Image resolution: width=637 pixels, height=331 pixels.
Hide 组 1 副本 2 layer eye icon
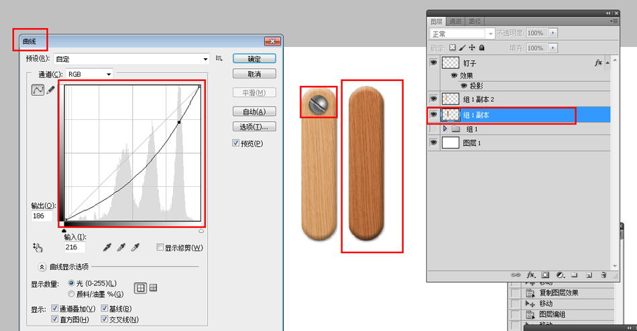pyautogui.click(x=433, y=98)
